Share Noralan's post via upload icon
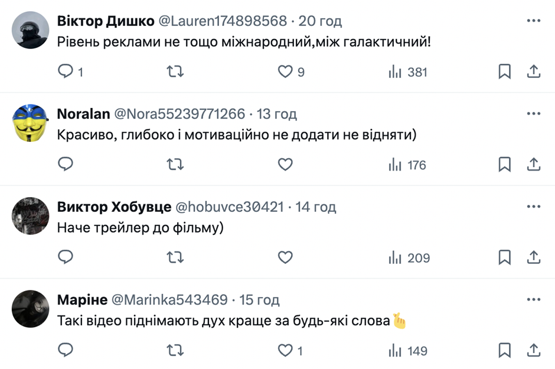Image resolution: width=555 pixels, height=369 pixels. [x=533, y=165]
